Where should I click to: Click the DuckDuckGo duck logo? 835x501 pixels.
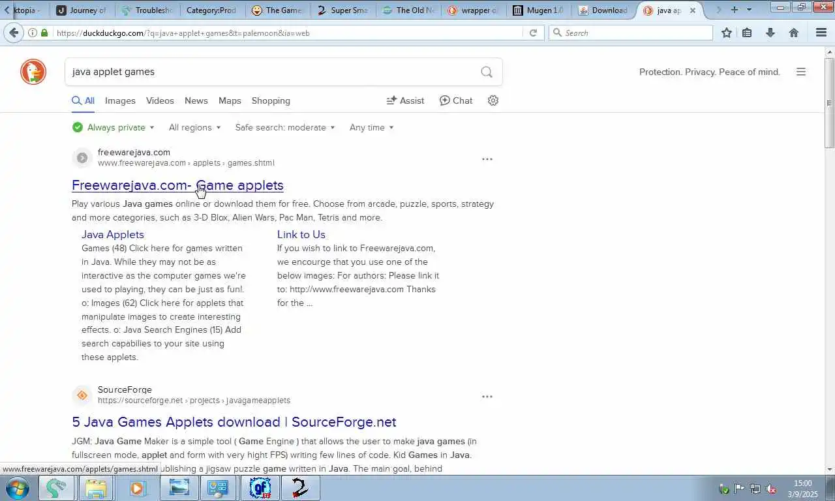33,72
